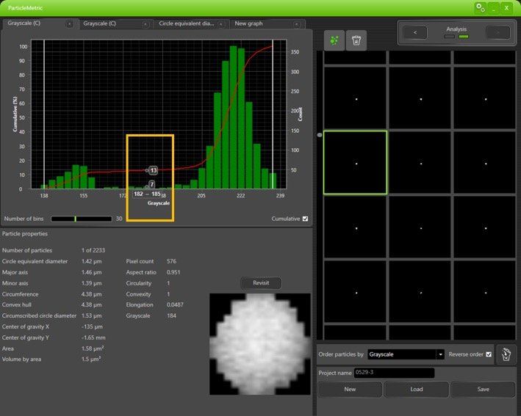The width and height of the screenshot is (521, 416).
Task: Click the Project name input field
Action: coord(394,373)
